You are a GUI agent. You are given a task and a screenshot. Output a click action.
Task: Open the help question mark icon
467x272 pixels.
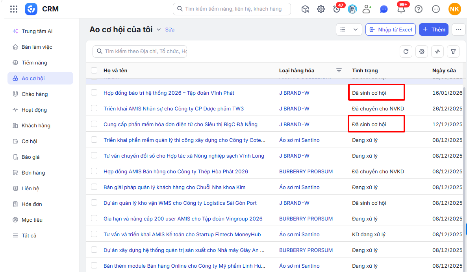[x=419, y=9]
